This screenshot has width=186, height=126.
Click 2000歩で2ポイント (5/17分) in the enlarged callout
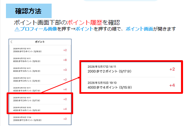click(109, 71)
